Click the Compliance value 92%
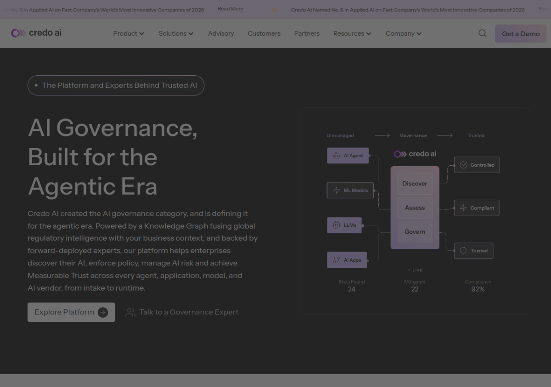Screen dimensions: 551x387 click(x=478, y=289)
